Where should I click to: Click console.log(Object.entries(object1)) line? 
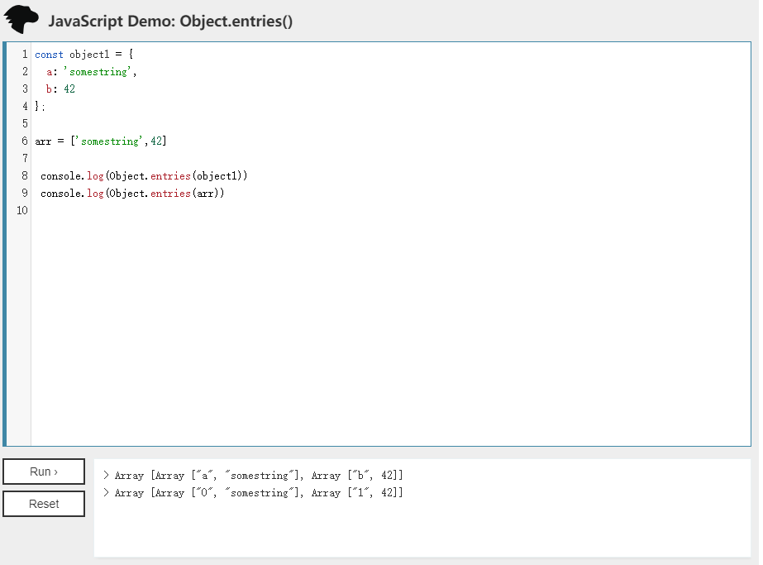click(144, 176)
